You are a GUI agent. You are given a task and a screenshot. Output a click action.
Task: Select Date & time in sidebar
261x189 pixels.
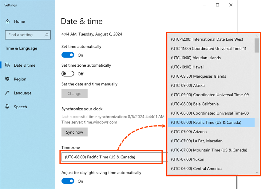coord(25,65)
